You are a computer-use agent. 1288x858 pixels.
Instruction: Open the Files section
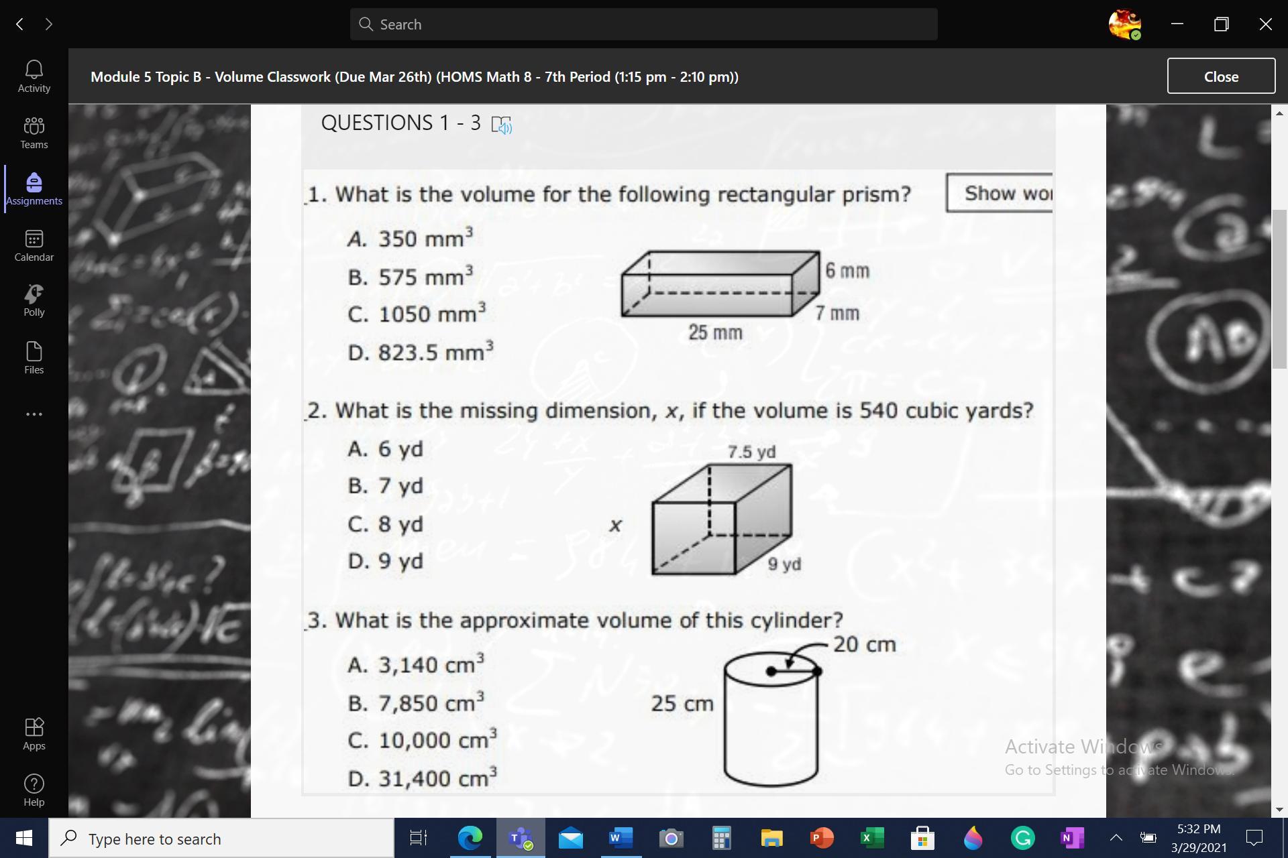tap(34, 358)
